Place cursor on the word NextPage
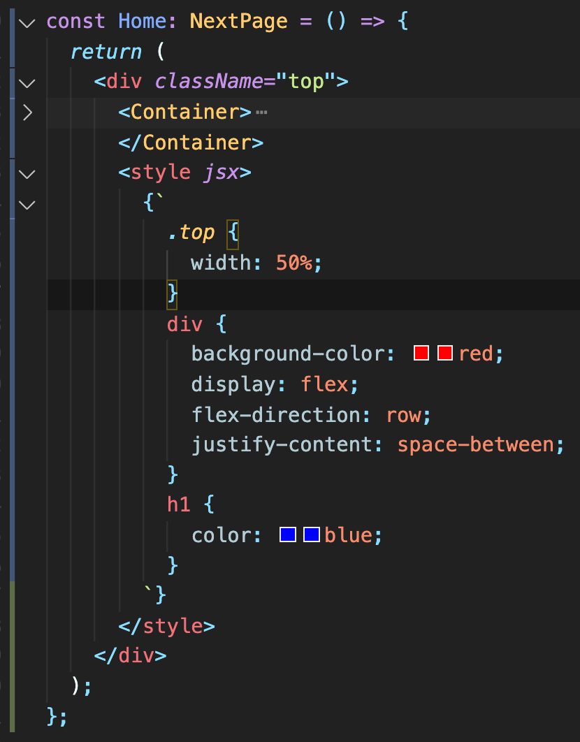 [238, 21]
